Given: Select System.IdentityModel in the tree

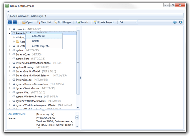Looking at the screenshot, I should pyautogui.click(x=28, y=71).
